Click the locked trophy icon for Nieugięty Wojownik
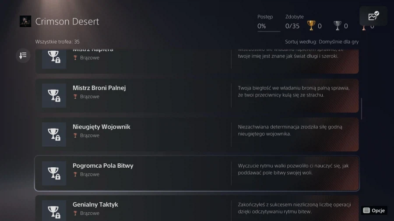394x221 pixels. [x=54, y=135]
